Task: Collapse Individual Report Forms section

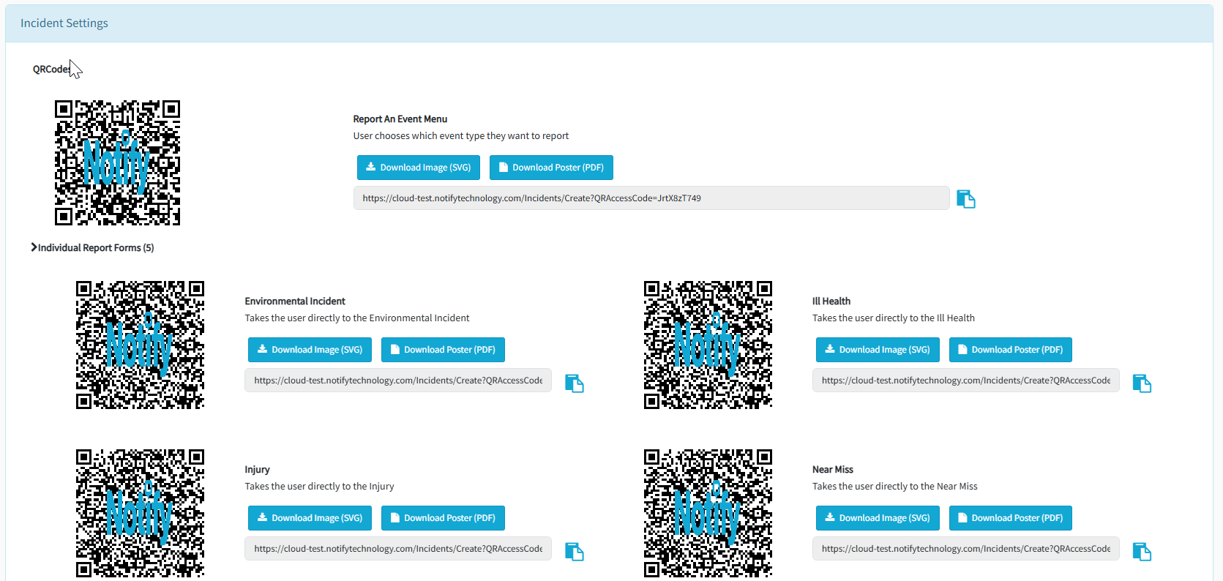Action: coord(92,248)
